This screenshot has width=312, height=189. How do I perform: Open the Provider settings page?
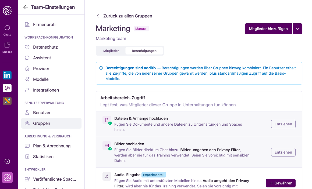point(51,68)
